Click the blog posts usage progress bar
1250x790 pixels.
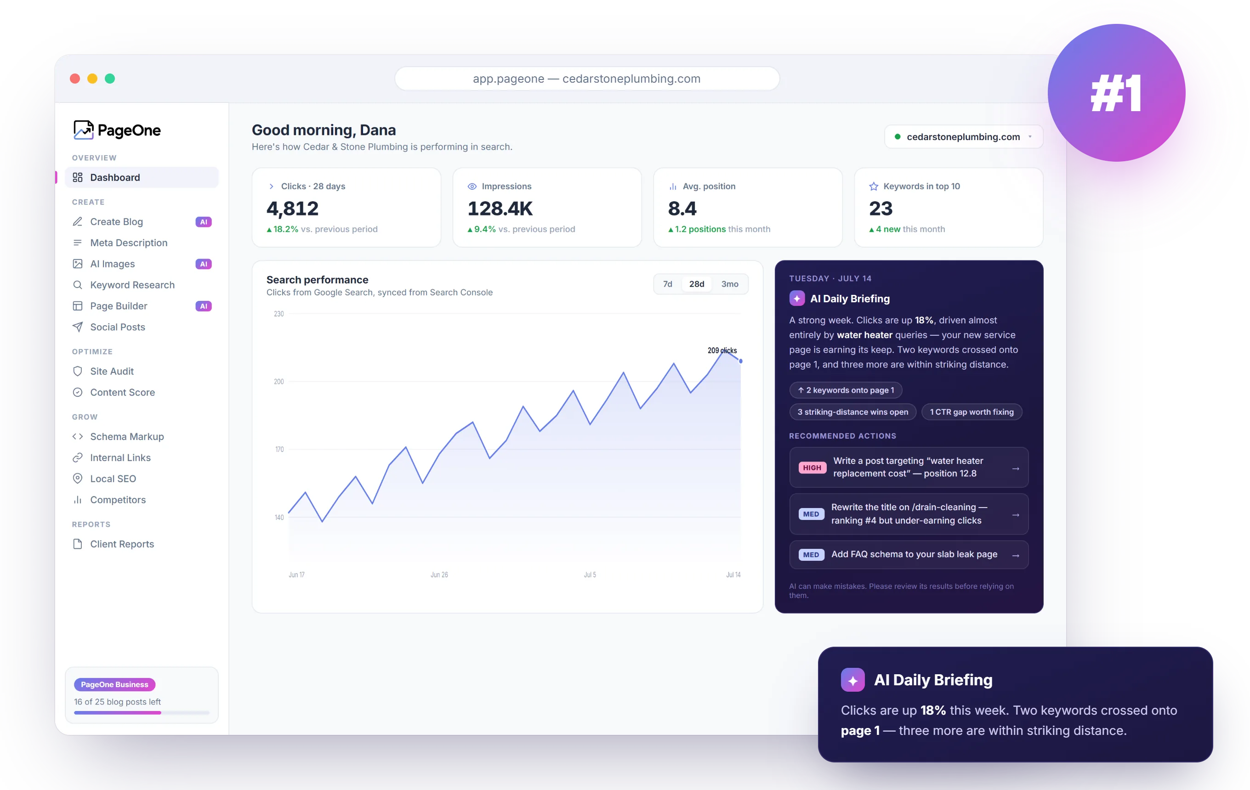[x=142, y=713]
